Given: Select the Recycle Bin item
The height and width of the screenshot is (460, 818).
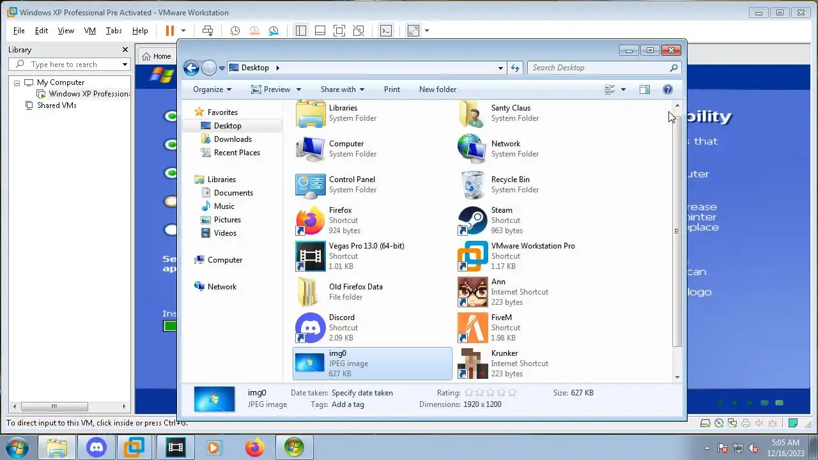Looking at the screenshot, I should click(x=535, y=185).
